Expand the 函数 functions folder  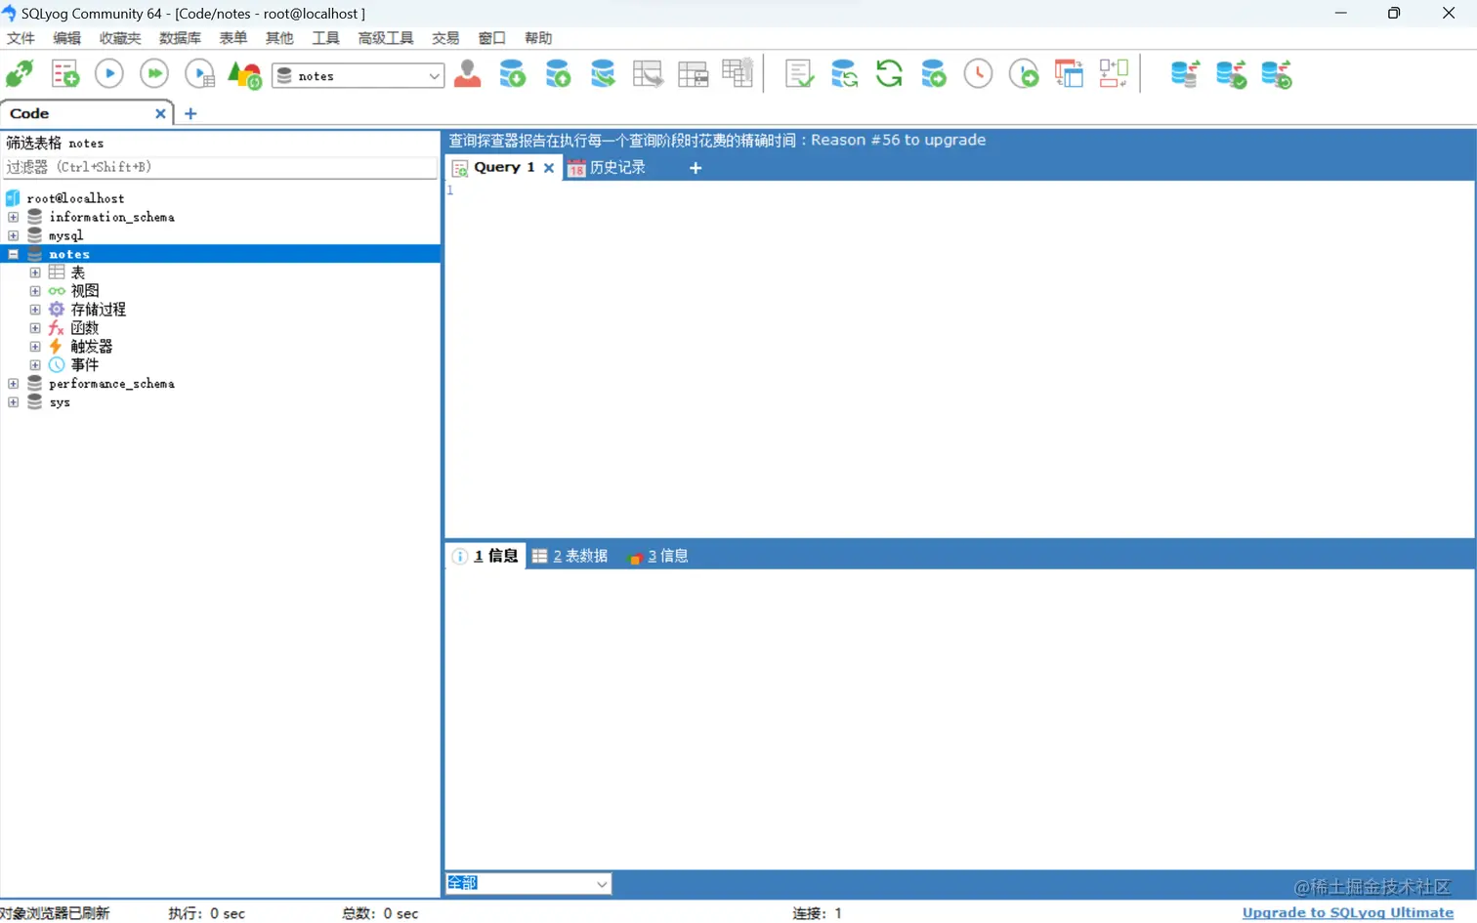35,328
